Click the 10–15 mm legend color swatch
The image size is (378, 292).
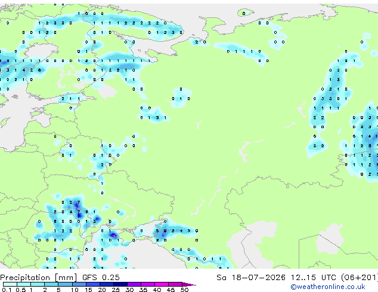(x=79, y=284)
